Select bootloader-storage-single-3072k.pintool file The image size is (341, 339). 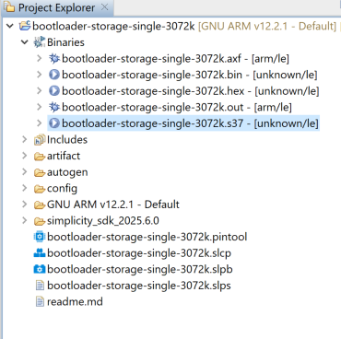click(x=147, y=237)
